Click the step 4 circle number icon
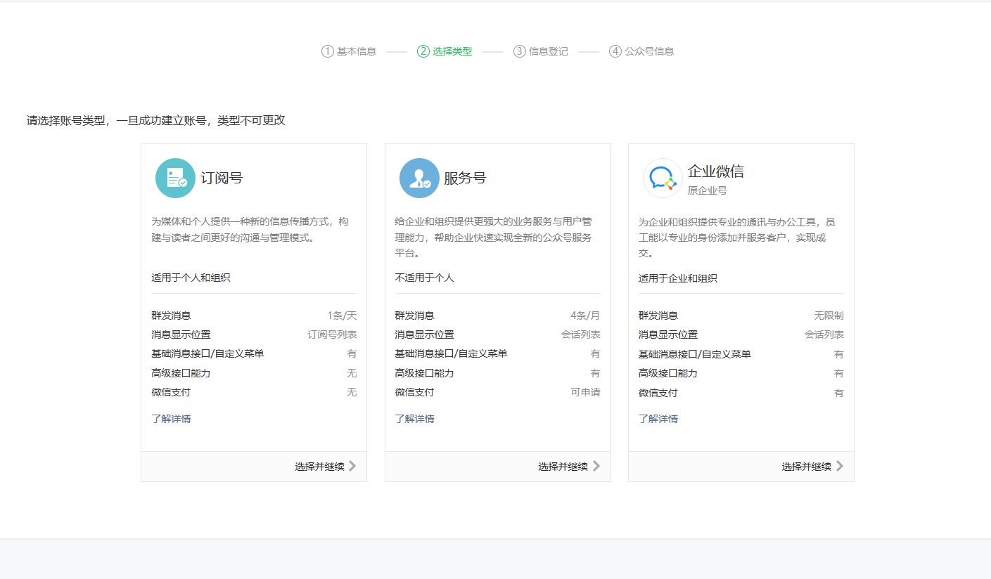 coord(615,51)
